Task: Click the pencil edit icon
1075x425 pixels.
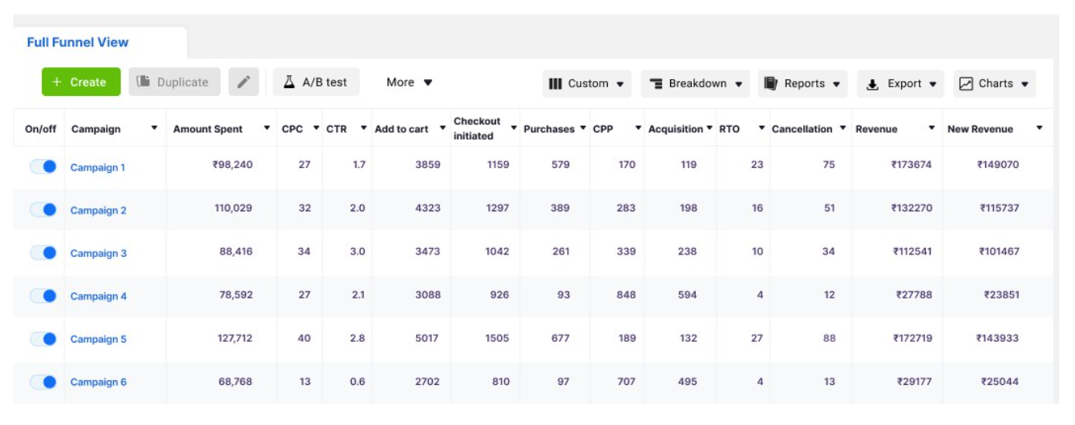Action: point(244,82)
